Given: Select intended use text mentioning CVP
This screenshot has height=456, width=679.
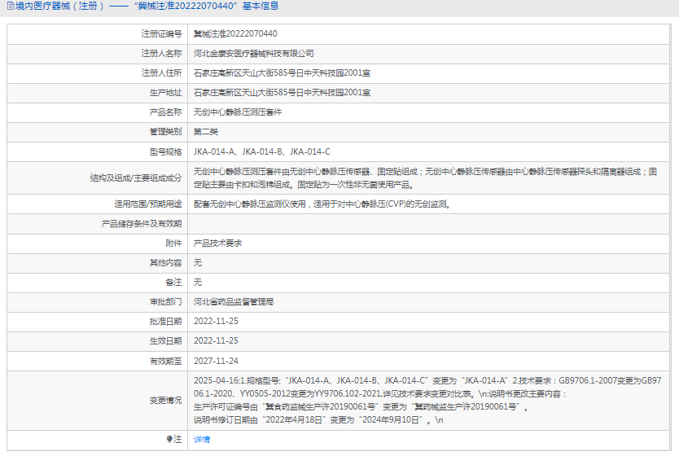Looking at the screenshot, I should 322,204.
